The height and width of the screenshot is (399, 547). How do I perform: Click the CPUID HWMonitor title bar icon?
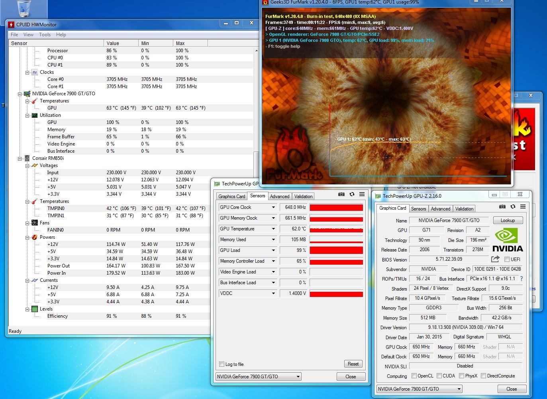(12, 24)
